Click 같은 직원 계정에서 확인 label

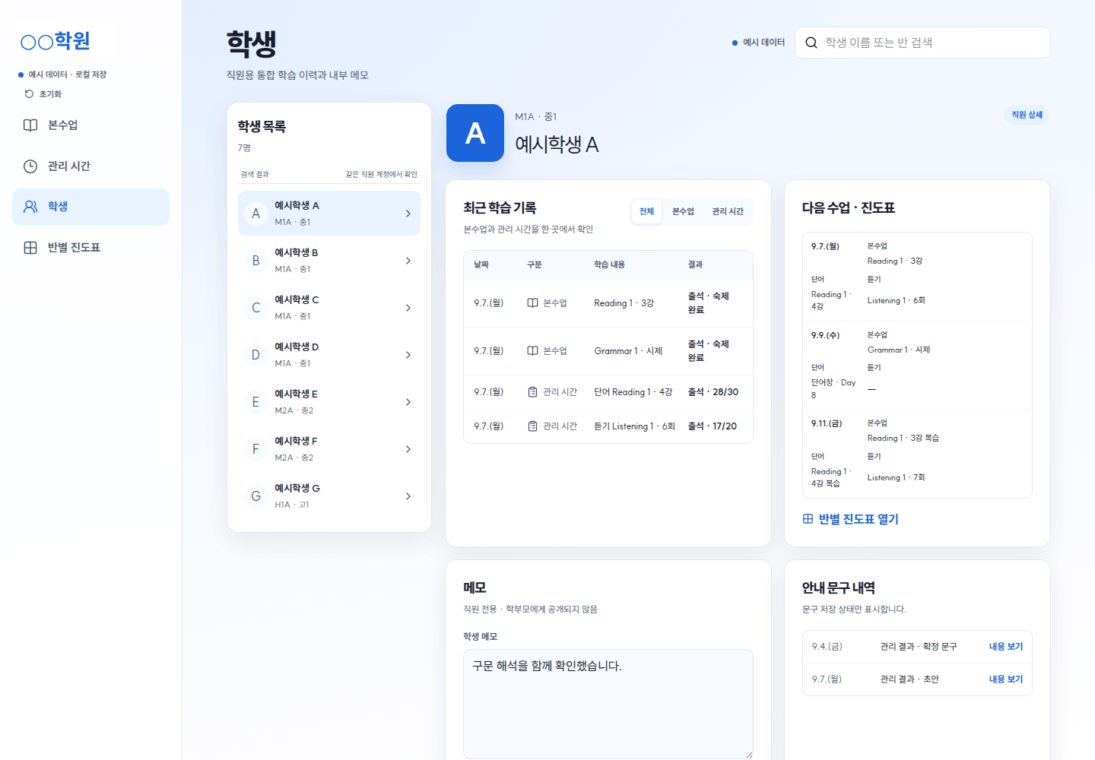382,175
